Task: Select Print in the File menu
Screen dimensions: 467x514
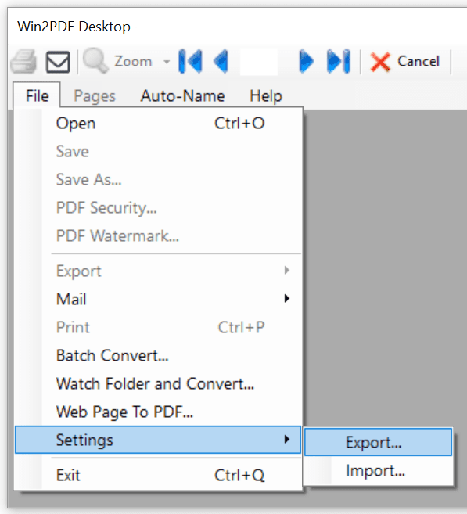Action: 158,328
